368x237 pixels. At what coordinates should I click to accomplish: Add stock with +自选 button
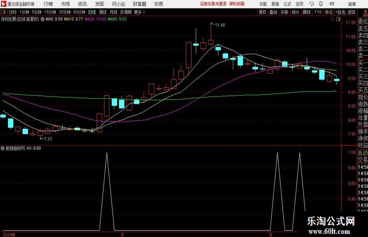tap(340, 12)
